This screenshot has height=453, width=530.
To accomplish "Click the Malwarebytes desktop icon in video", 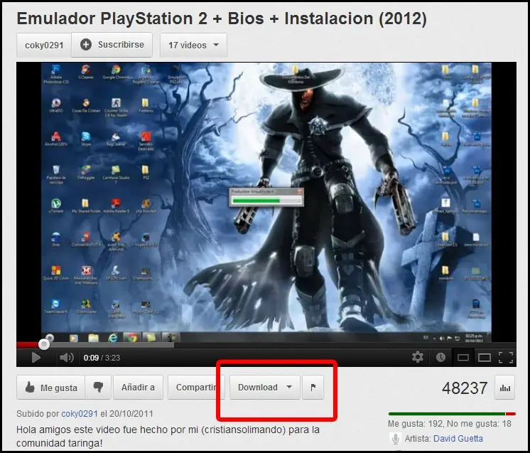I will [86, 275].
